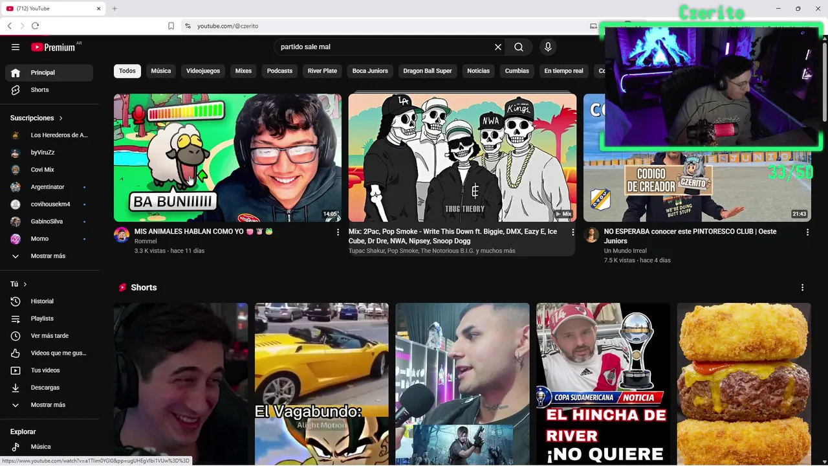Select the Dragon Ball Super chip

point(428,71)
